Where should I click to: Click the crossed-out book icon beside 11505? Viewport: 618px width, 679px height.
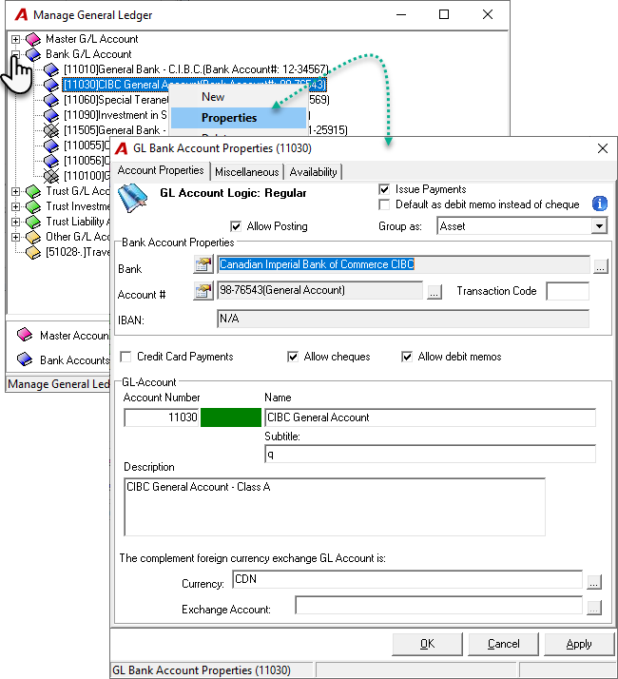(51, 130)
